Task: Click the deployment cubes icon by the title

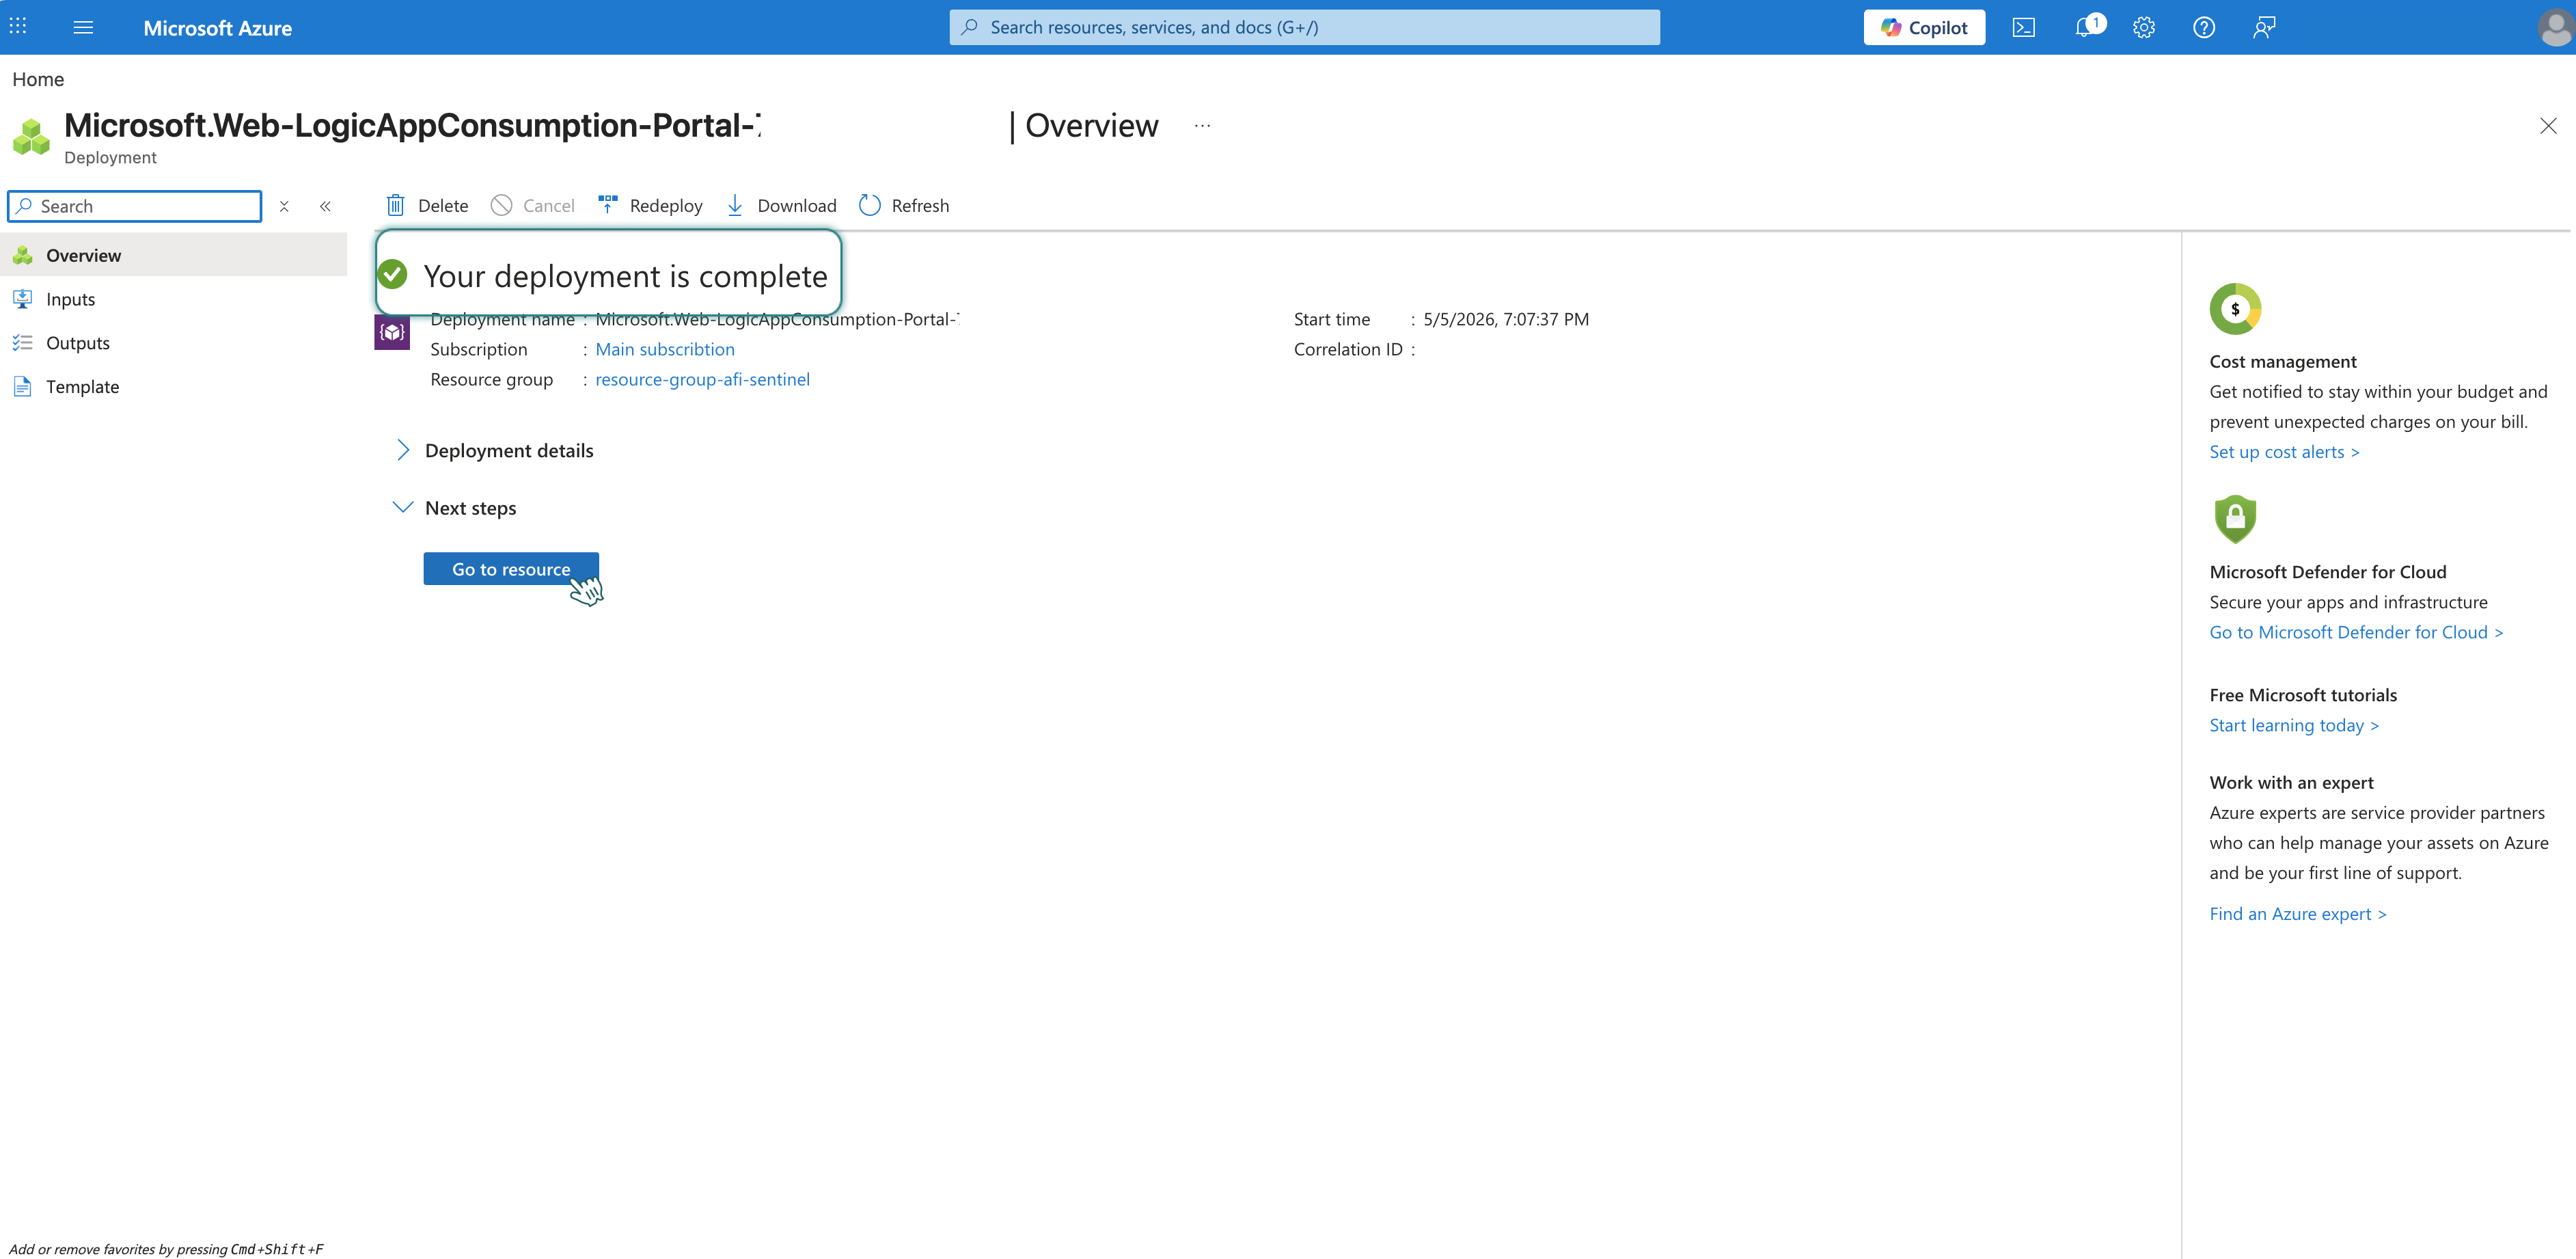Action: click(x=31, y=137)
